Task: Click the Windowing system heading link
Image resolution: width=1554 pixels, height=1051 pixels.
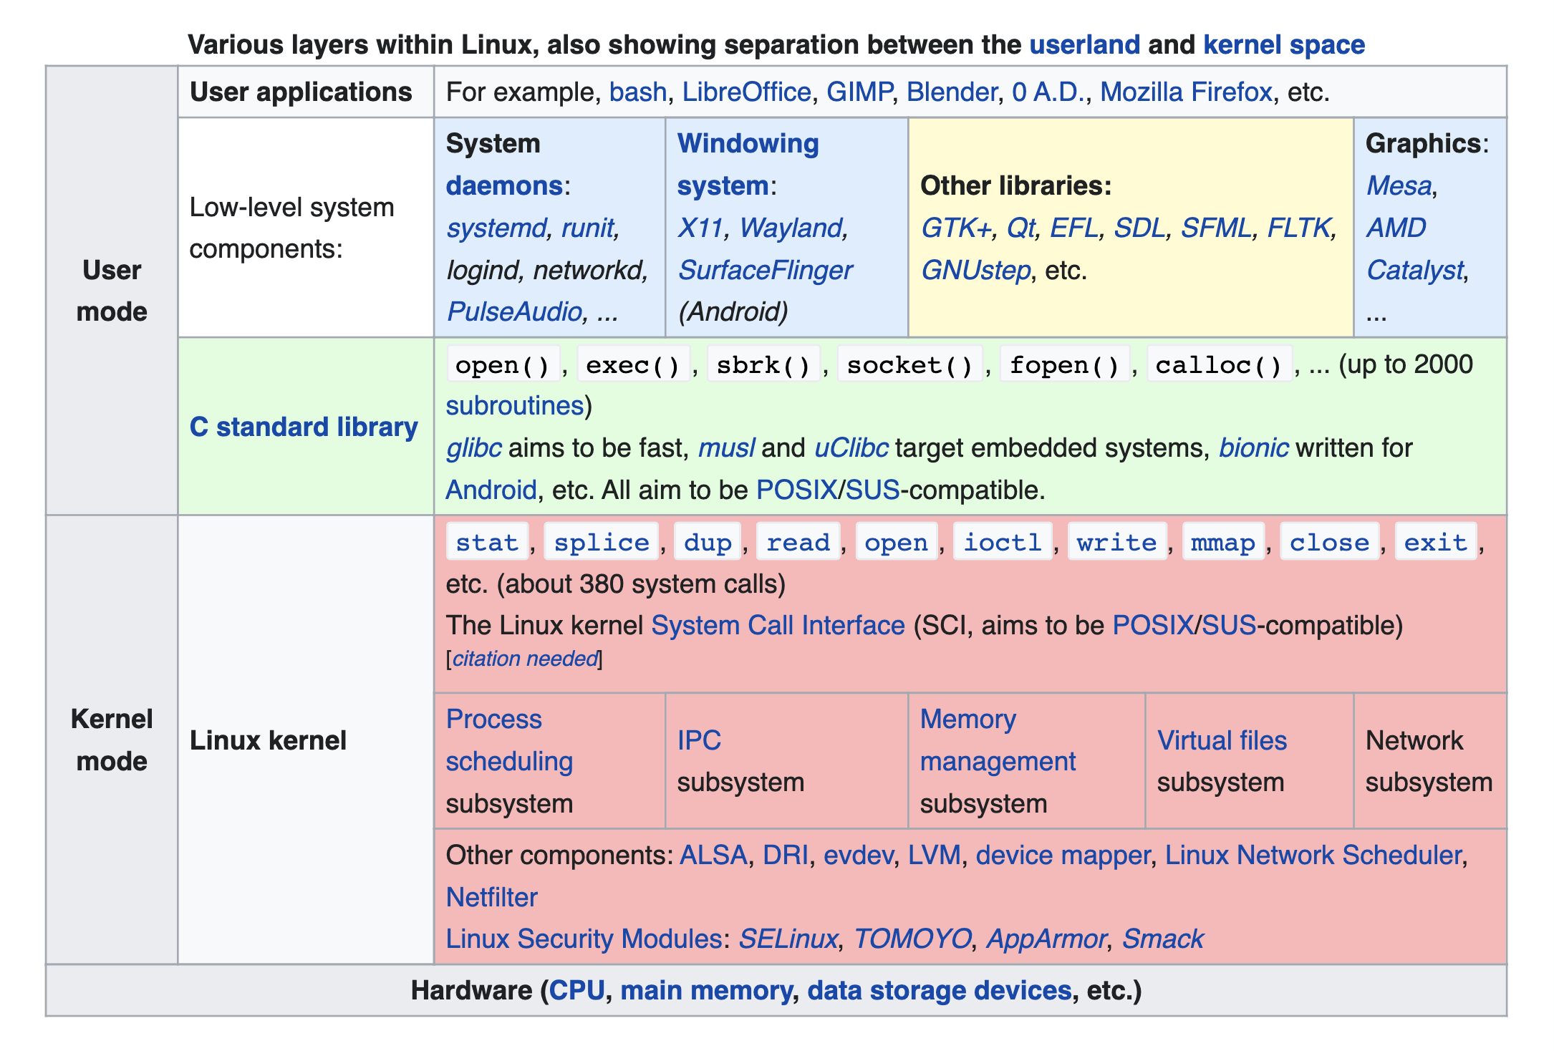Action: pyautogui.click(x=748, y=164)
